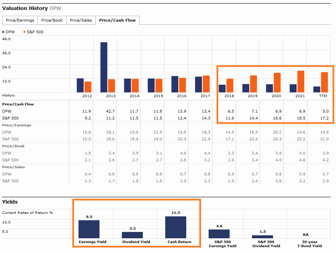This screenshot has width=336, height=253.
Task: Click the Price/Sales section heading
Action: [x=13, y=167]
